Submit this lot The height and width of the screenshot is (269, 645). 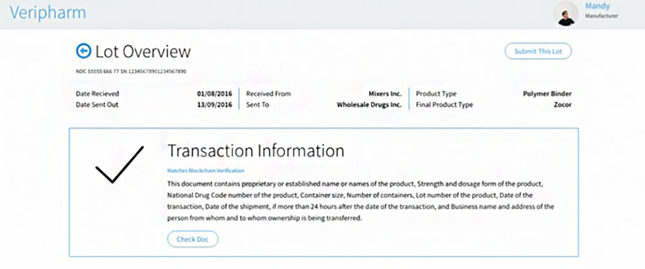538,52
